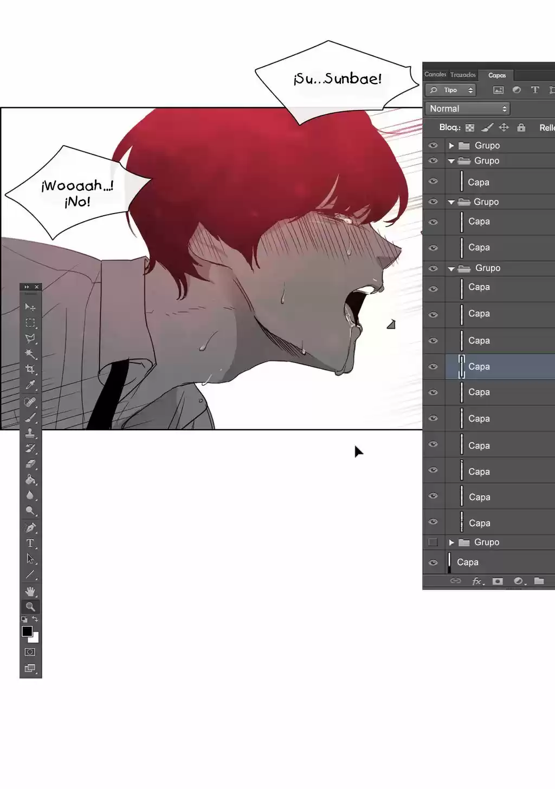This screenshot has width=555, height=789.
Task: Create a new group folder
Action: coord(539,581)
